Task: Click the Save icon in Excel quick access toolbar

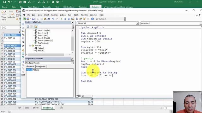Action: point(4,2)
